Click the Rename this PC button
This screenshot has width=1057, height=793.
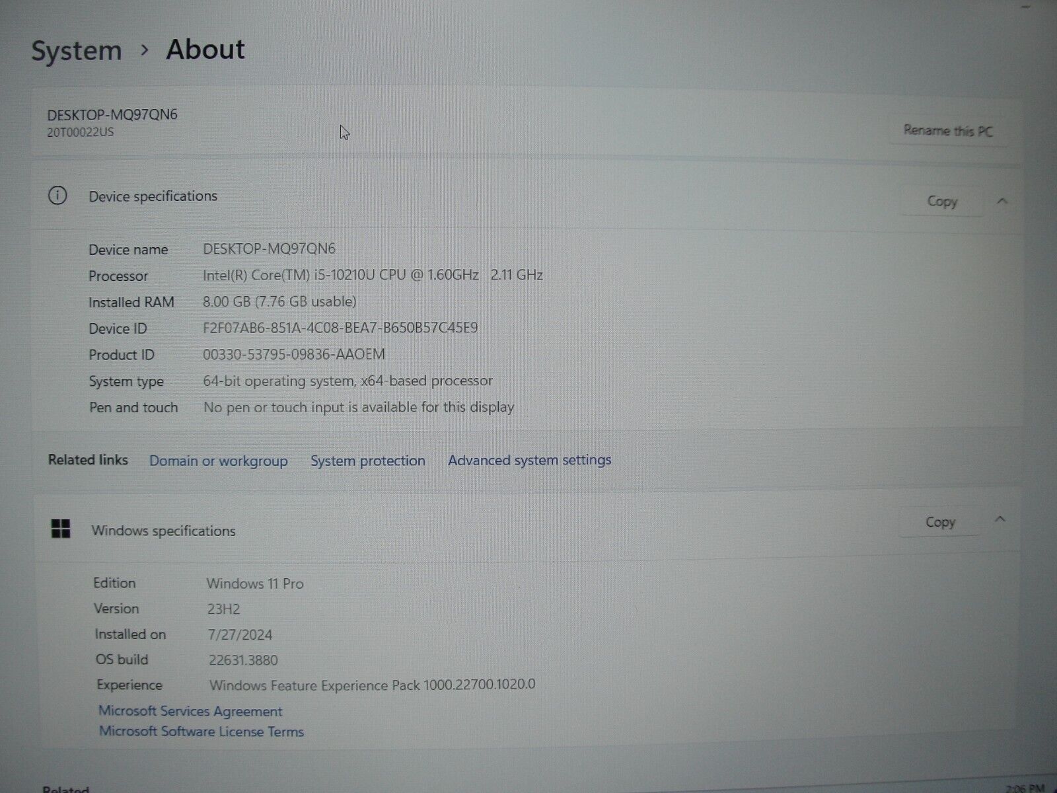point(948,131)
